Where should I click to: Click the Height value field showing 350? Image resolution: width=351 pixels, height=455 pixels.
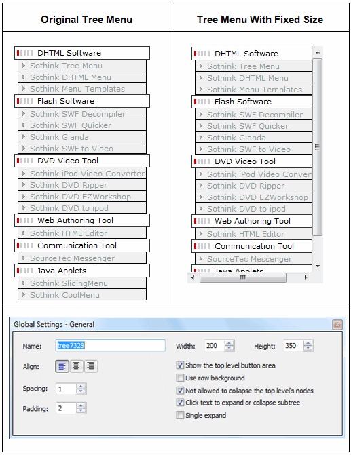tap(293, 346)
